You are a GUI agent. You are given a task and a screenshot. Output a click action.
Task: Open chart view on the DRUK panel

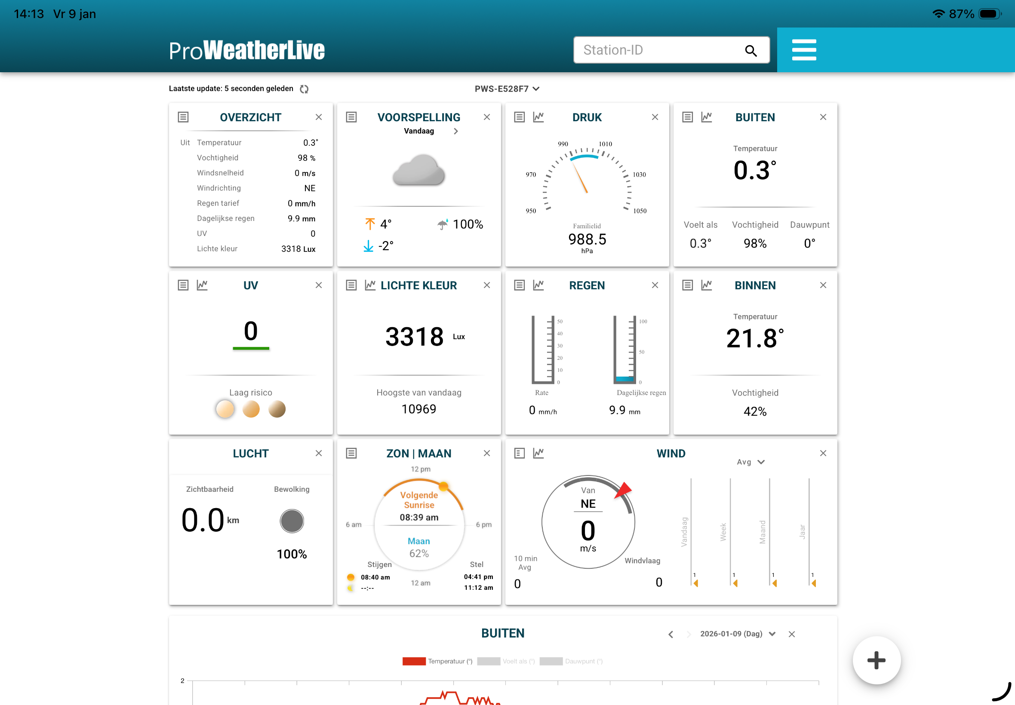point(538,117)
